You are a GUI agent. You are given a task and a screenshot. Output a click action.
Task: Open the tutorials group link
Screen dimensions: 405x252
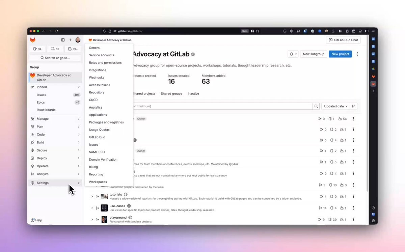click(116, 194)
